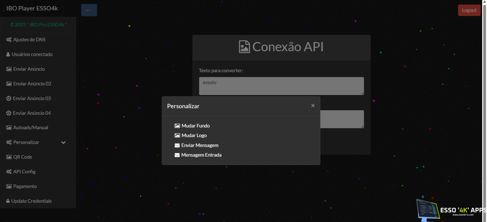Open API Config from the sidebar
This screenshot has height=222, width=487.
coord(24,172)
